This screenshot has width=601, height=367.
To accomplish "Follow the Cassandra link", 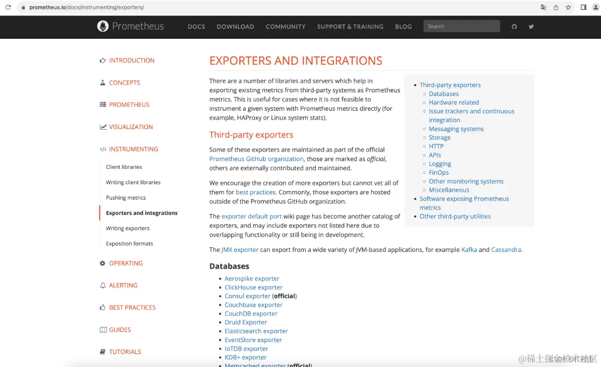I will click(x=506, y=250).
